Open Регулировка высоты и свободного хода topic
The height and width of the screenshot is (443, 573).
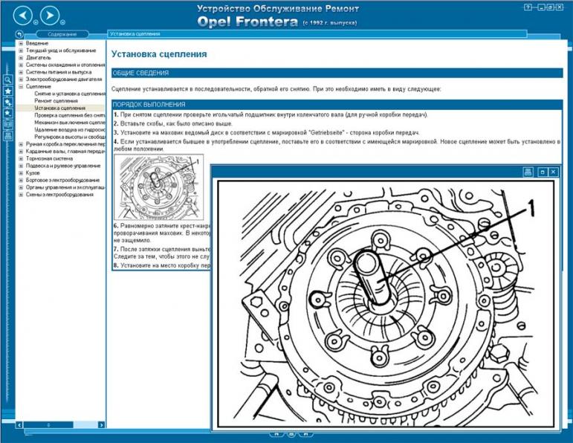click(70, 137)
